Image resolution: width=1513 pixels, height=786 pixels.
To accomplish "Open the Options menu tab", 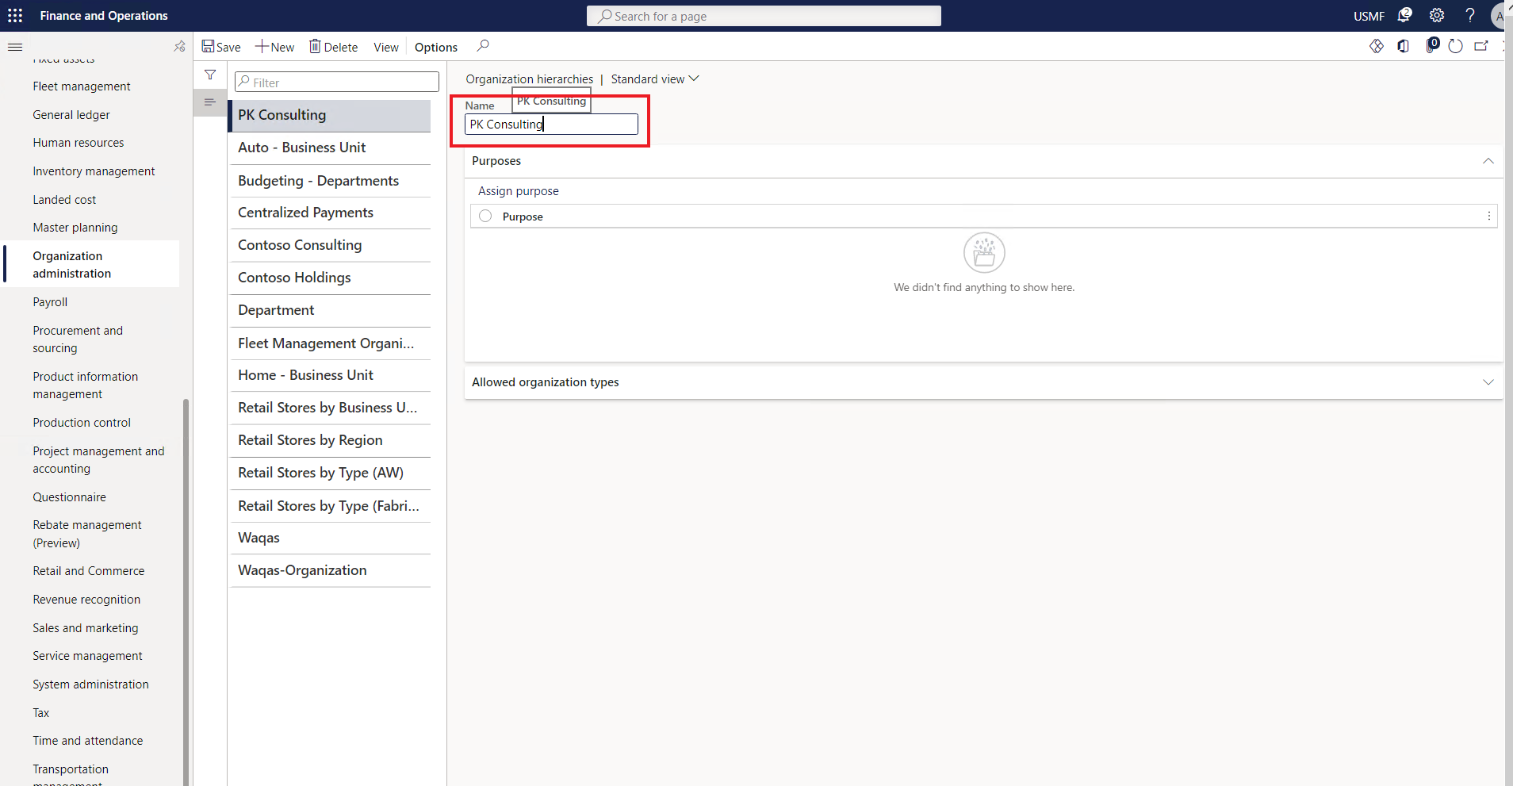I will [x=436, y=48].
